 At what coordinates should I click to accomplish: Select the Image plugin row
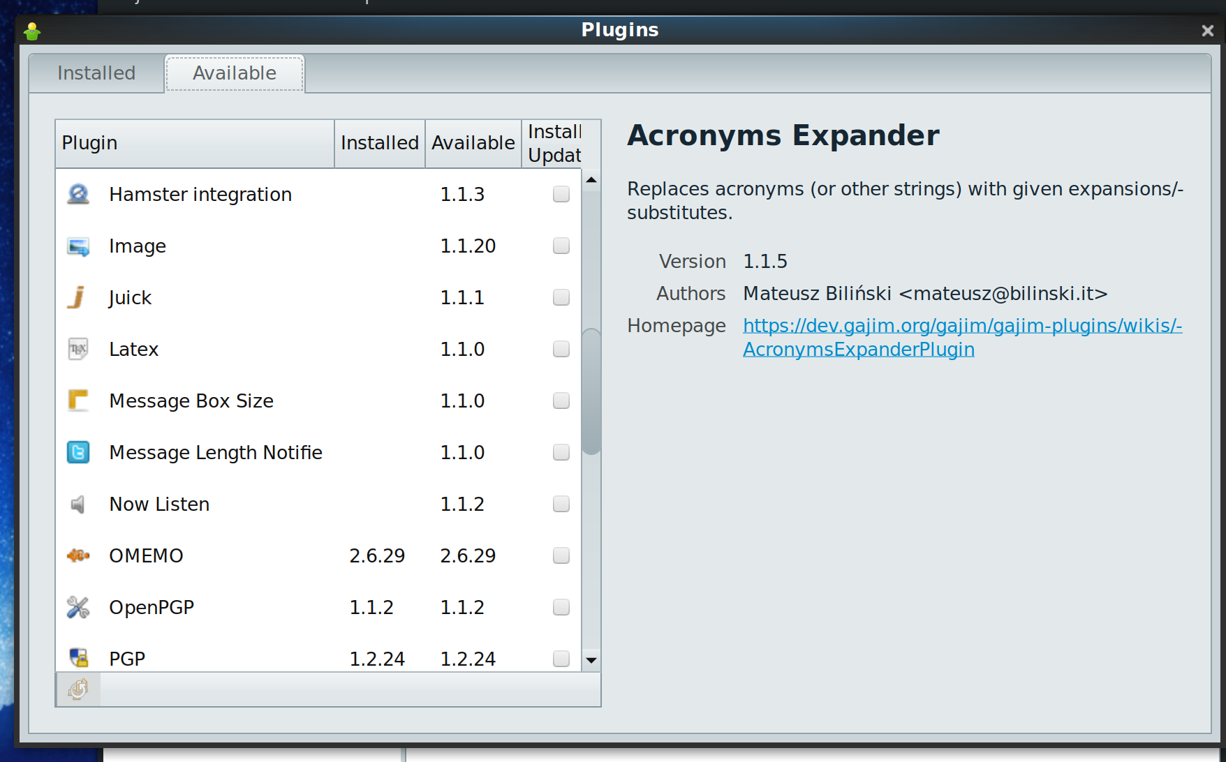point(318,246)
